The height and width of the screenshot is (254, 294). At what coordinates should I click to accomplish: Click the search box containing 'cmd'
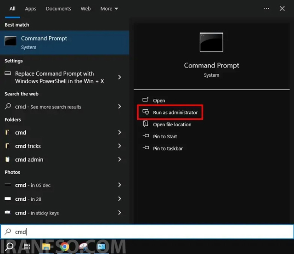tap(147, 231)
